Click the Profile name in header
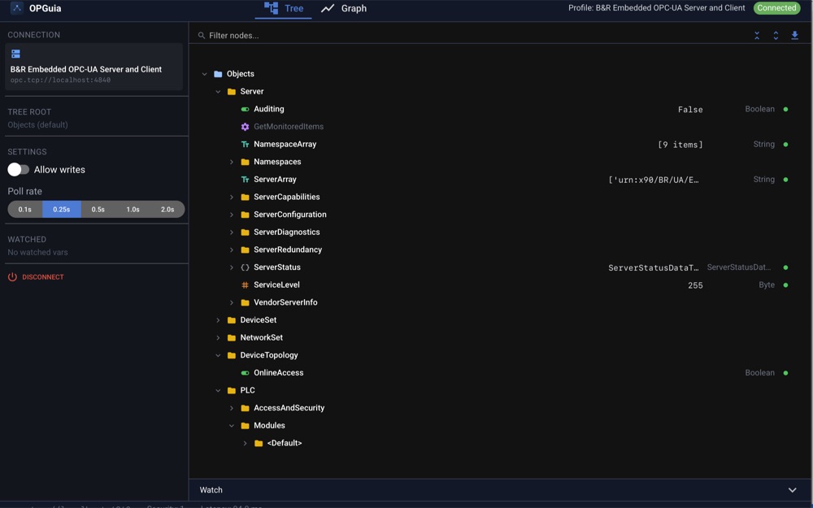This screenshot has height=508, width=813. pos(656,8)
